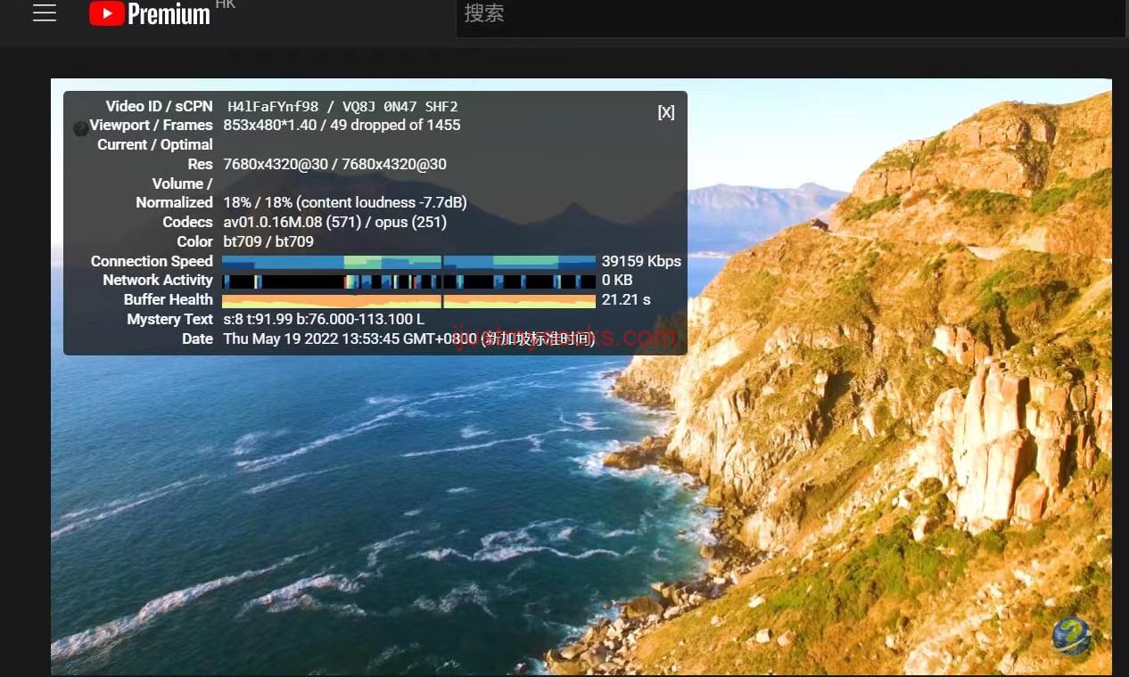1129x677 pixels.
Task: Click the YouTube Premium logo
Action: pyautogui.click(x=150, y=13)
